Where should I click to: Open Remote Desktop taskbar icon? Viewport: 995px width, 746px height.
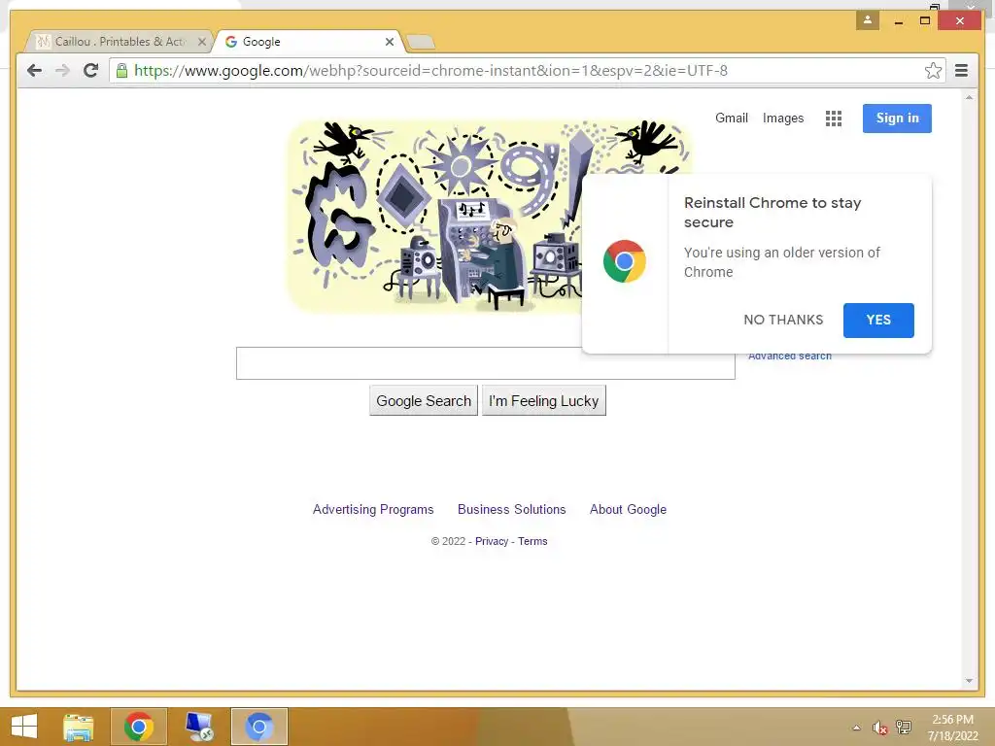199,727
